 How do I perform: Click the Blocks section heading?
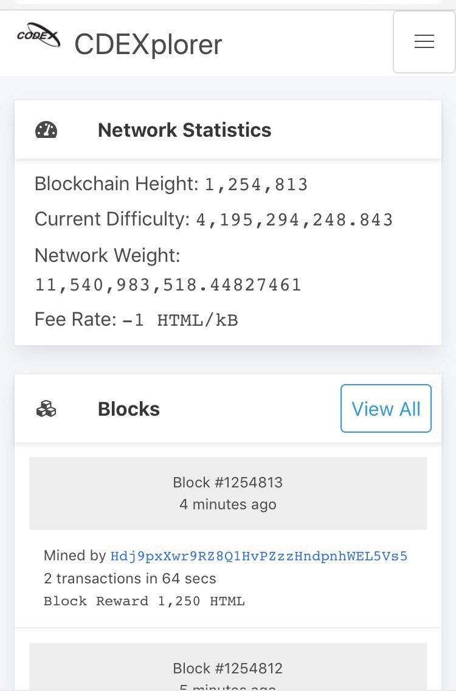pyautogui.click(x=129, y=409)
